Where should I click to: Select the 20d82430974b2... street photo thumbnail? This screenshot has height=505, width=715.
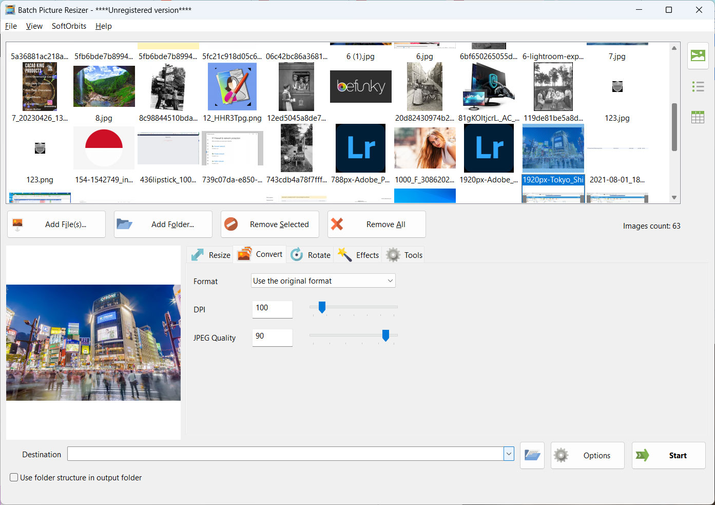pyautogui.click(x=425, y=86)
